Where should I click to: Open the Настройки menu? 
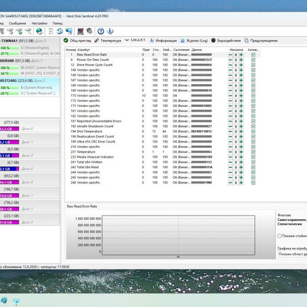[x=39, y=23]
